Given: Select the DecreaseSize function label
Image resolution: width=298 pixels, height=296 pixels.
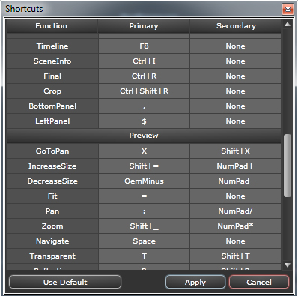Looking at the screenshot, I should tap(52, 181).
